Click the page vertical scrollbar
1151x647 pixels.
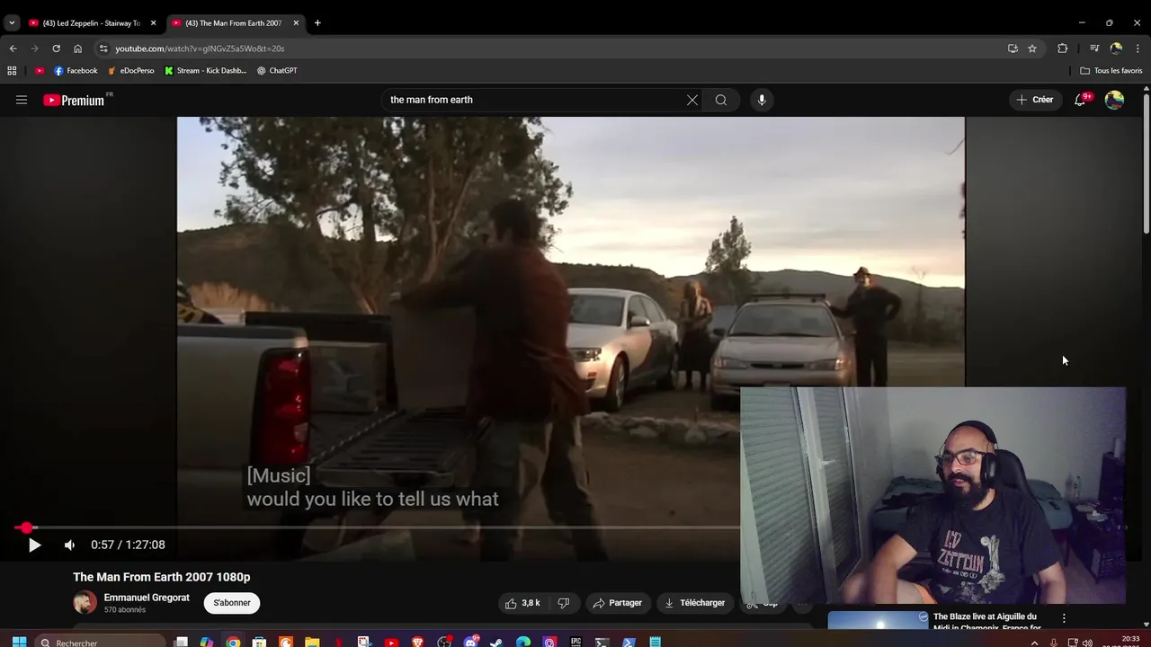point(1146,162)
